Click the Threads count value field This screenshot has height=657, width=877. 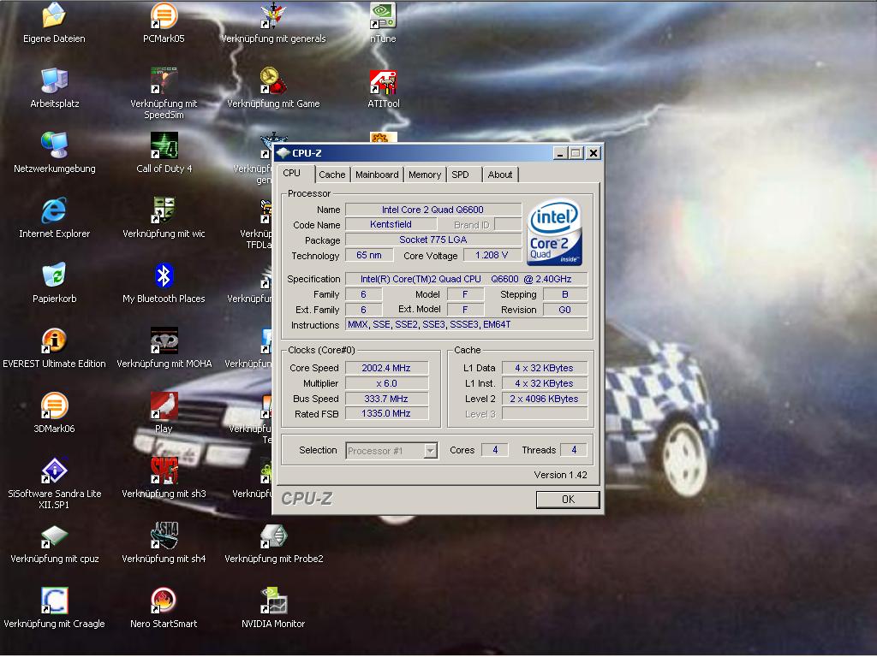click(574, 450)
